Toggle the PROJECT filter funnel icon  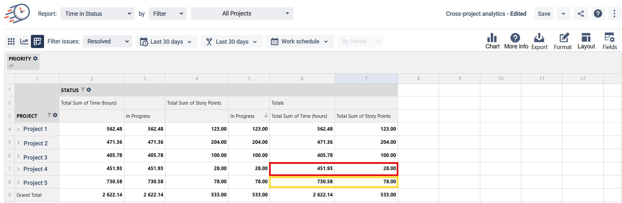(x=49, y=115)
